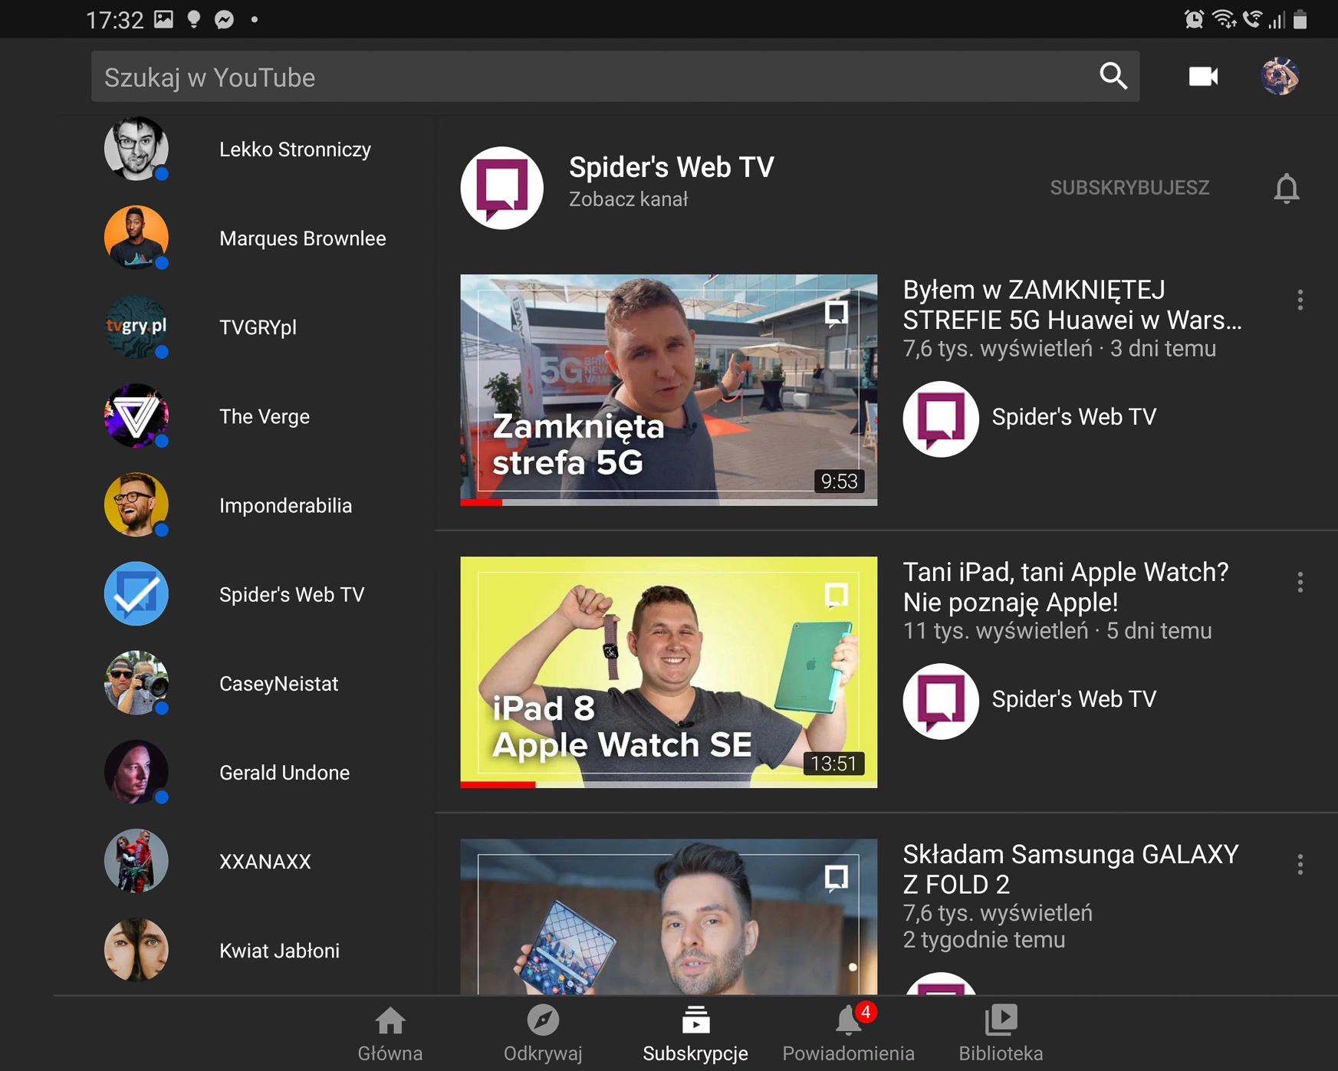Tap the search magnifier icon
Screen dimensions: 1338x1071
pos(1113,77)
